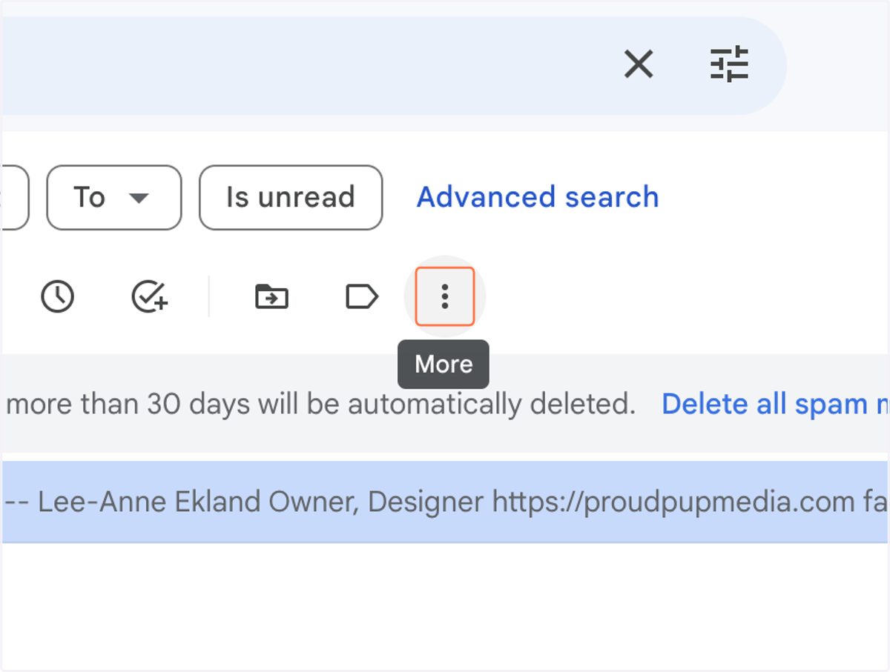Open the Advanced search link
Screen dimensions: 890x672
click(x=538, y=197)
